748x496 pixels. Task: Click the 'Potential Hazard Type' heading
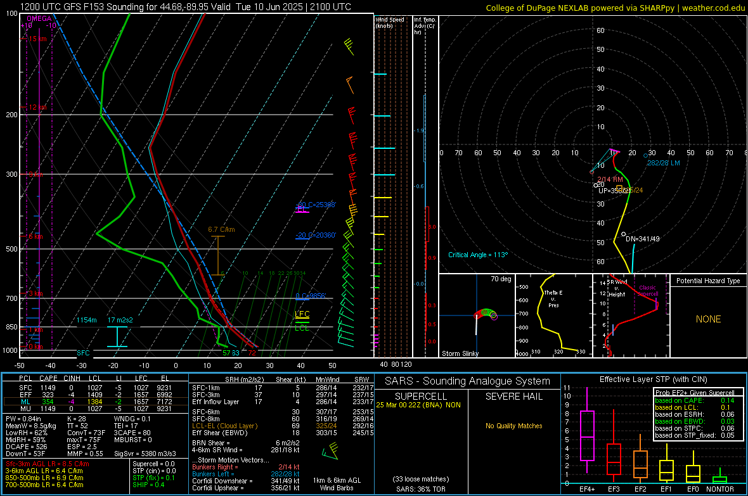[708, 281]
